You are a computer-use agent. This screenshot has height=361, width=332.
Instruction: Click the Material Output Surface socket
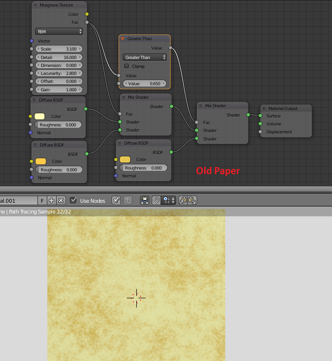(x=260, y=116)
